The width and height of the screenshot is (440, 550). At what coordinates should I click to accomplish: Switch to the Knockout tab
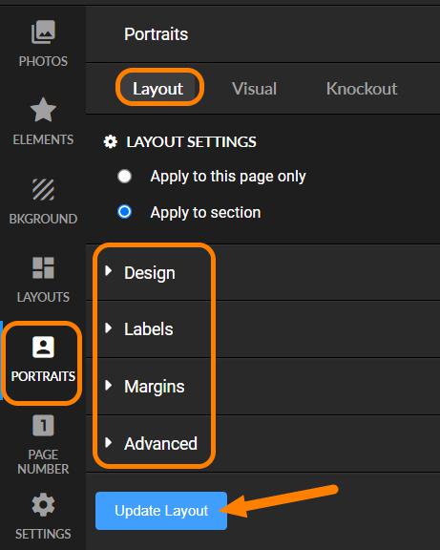(x=362, y=89)
